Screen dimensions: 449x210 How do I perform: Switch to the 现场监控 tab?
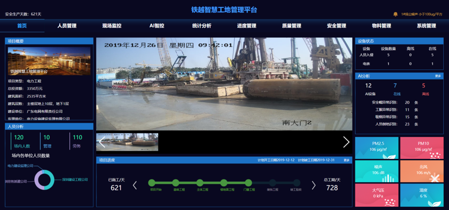(x=112, y=26)
